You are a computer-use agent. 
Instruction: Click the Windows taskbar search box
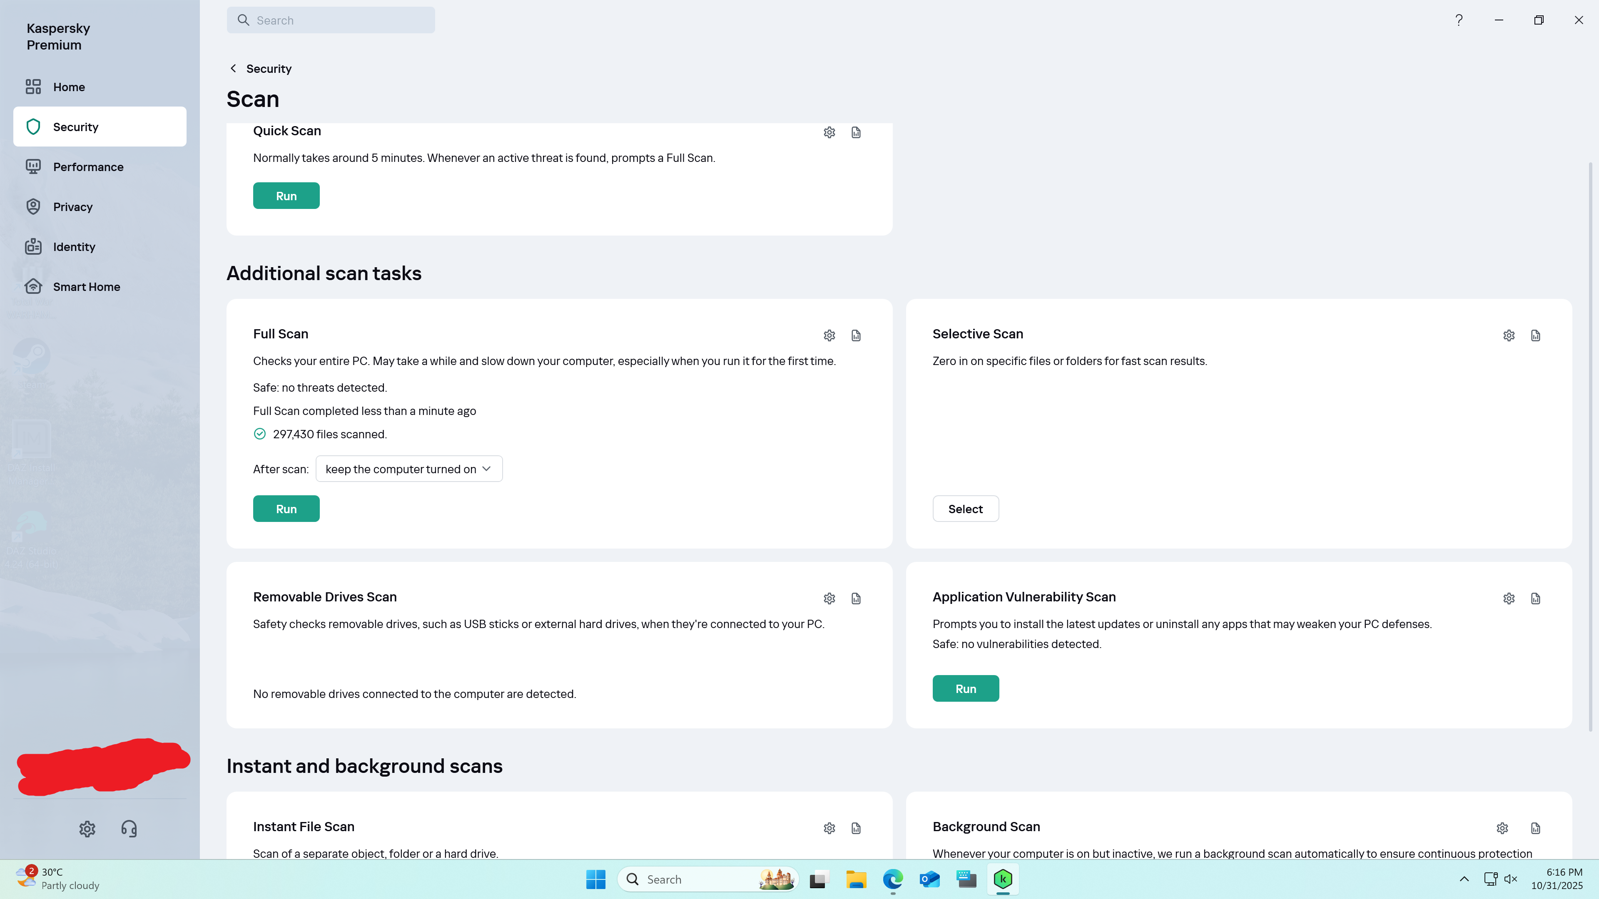tap(707, 879)
